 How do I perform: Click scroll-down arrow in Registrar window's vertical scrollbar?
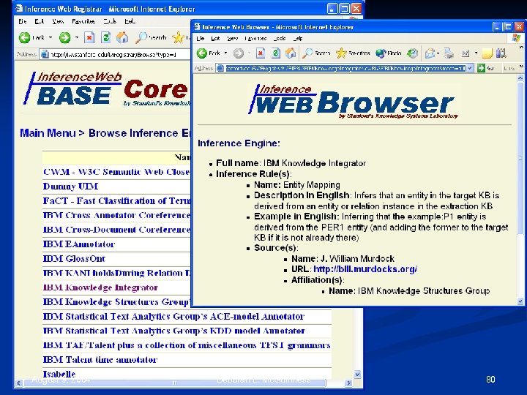(357, 374)
